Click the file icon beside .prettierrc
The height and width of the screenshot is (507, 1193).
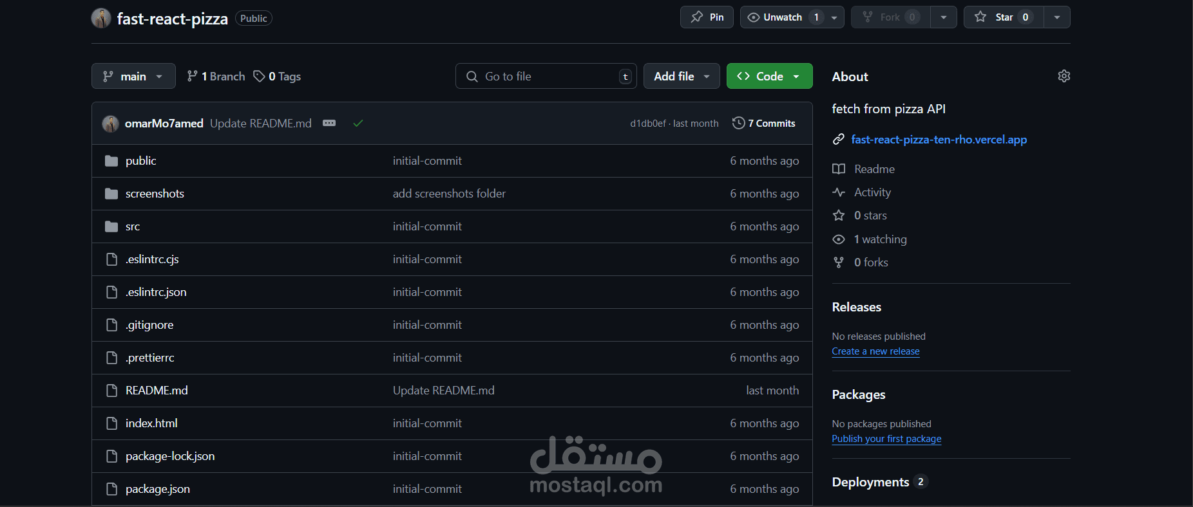tap(111, 358)
